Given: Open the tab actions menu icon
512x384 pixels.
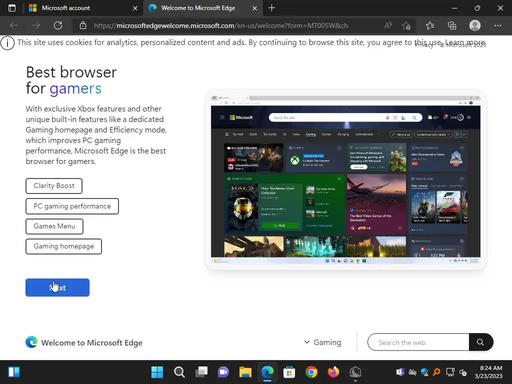Looking at the screenshot, I should pos(12,8).
